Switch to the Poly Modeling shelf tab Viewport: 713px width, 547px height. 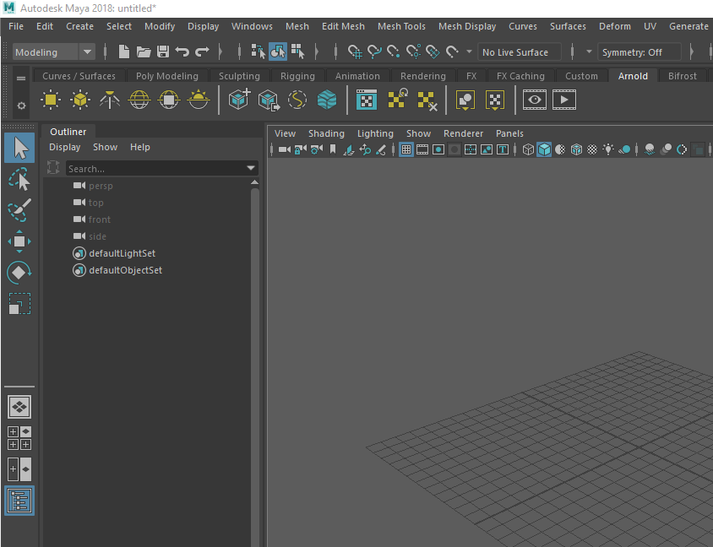(167, 76)
